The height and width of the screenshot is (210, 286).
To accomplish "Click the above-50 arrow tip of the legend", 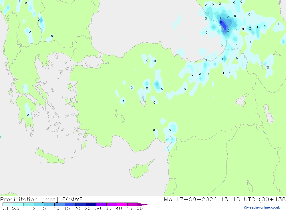I will [x=143, y=205].
